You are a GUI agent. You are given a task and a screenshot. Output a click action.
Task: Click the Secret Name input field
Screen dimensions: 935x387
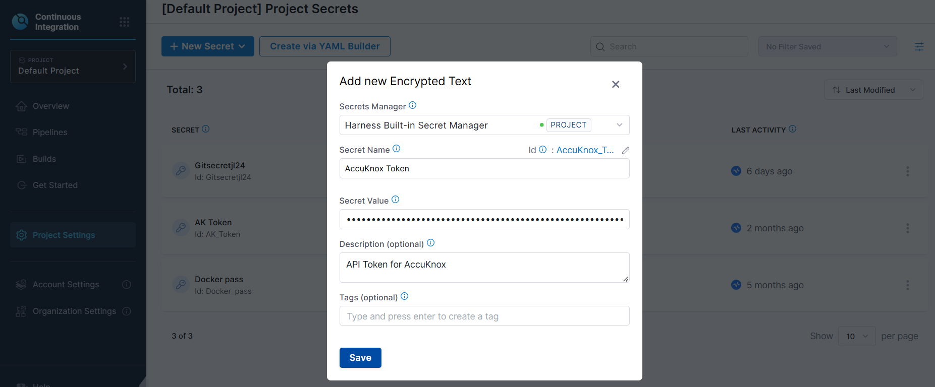pyautogui.click(x=484, y=168)
